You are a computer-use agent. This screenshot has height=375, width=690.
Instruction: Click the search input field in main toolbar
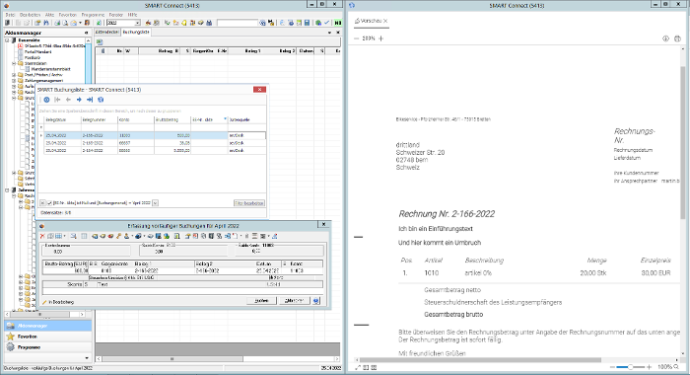pos(238,23)
